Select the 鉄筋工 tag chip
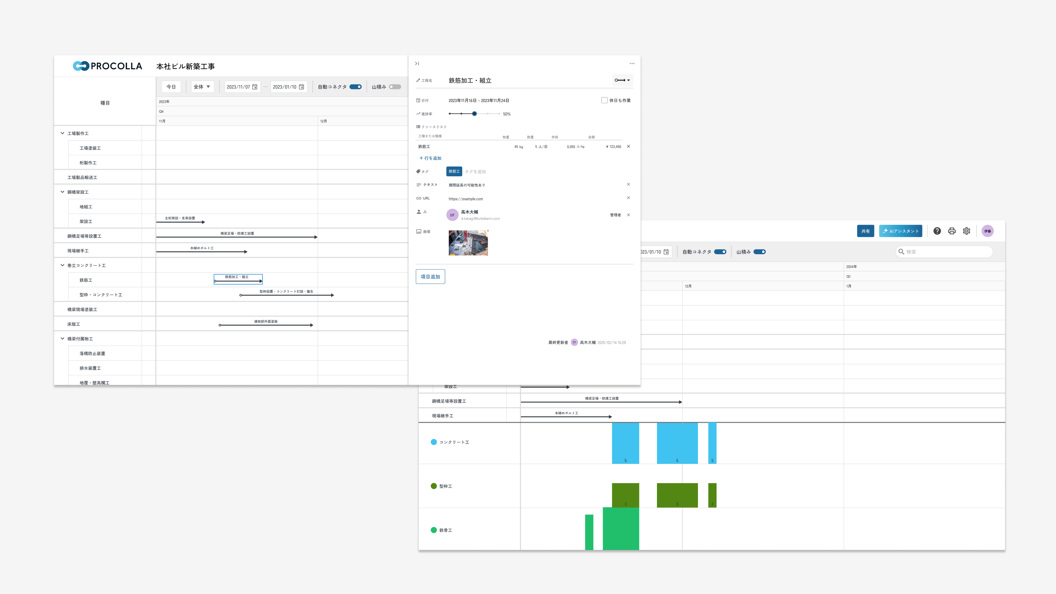 click(x=454, y=171)
